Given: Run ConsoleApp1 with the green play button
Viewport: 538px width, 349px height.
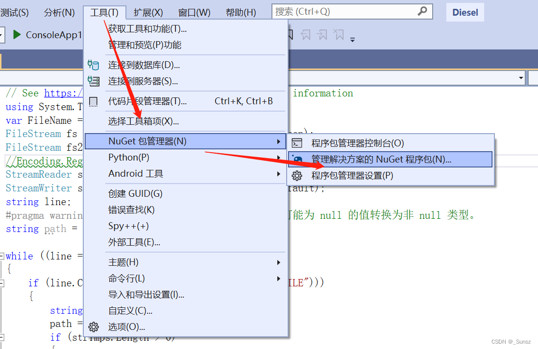Looking at the screenshot, I should coord(18,35).
